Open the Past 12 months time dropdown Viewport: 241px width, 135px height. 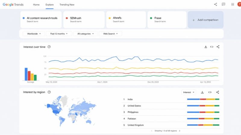pos(59,34)
